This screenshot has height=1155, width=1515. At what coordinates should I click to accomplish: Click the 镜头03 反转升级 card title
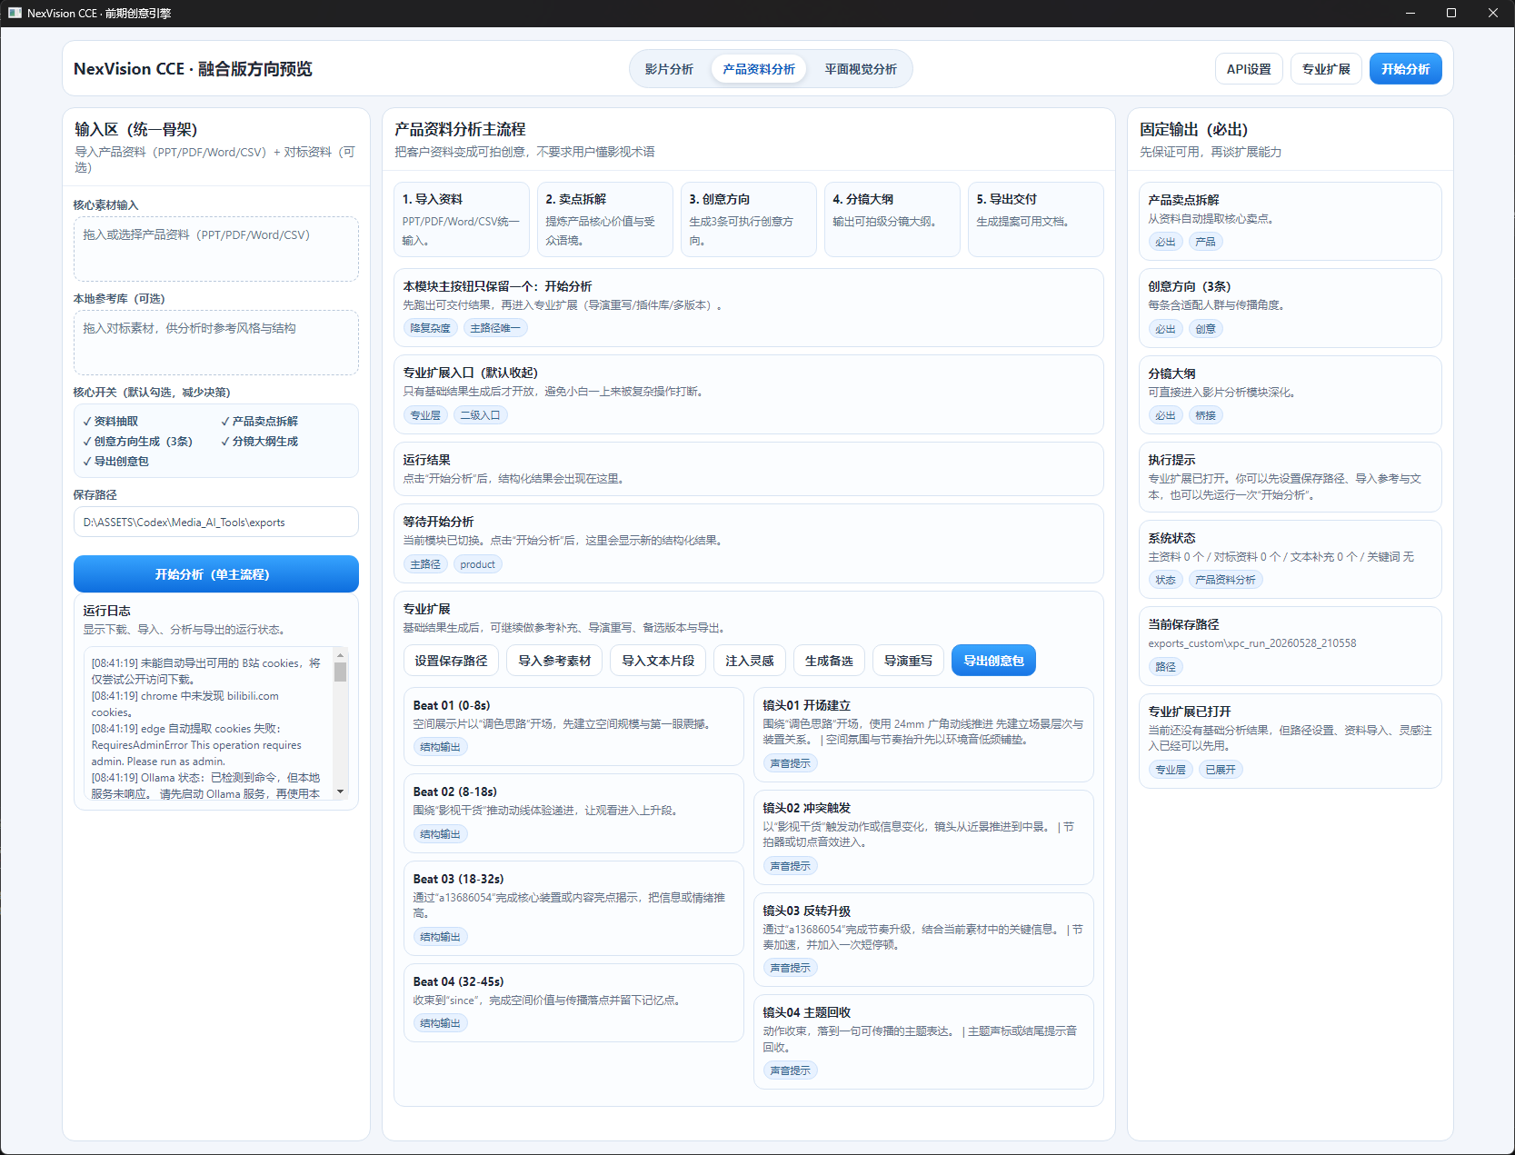[x=807, y=911]
